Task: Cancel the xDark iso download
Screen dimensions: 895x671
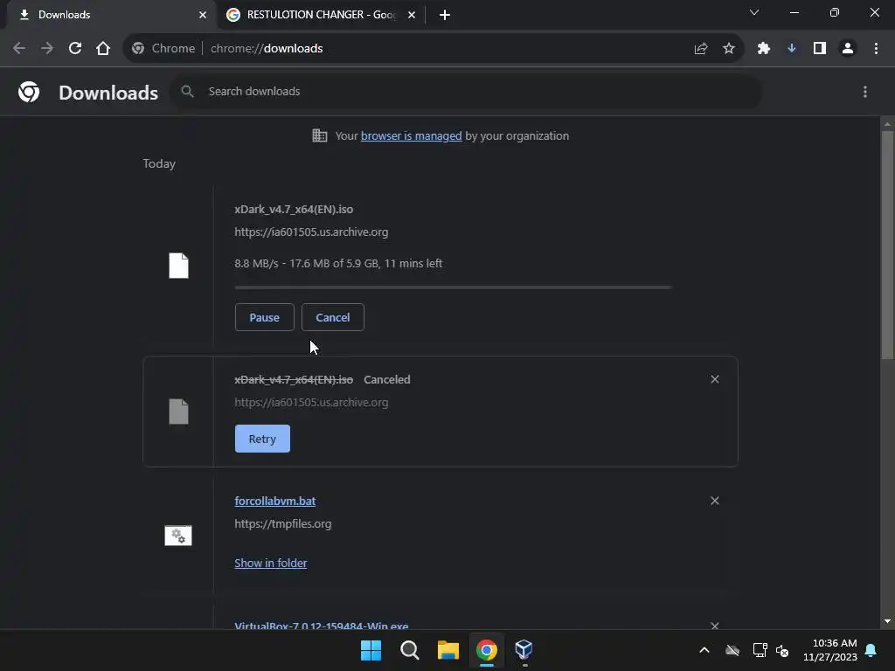Action: (x=333, y=317)
